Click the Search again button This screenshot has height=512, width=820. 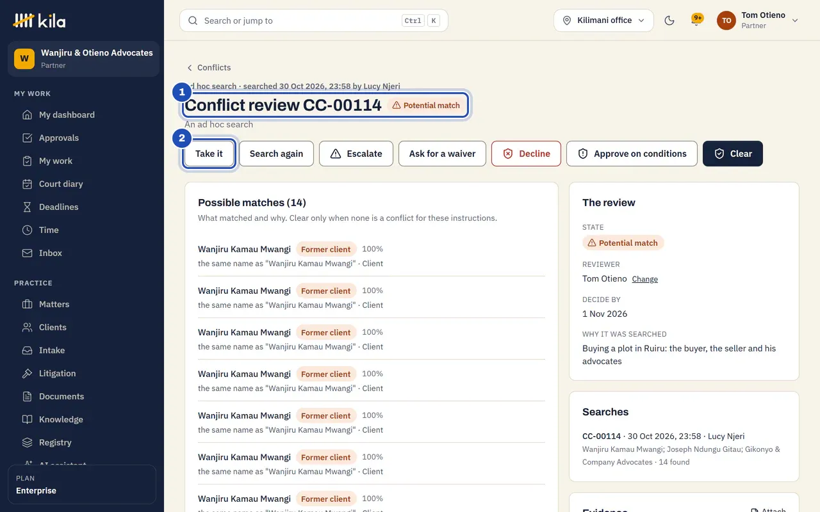pos(276,154)
